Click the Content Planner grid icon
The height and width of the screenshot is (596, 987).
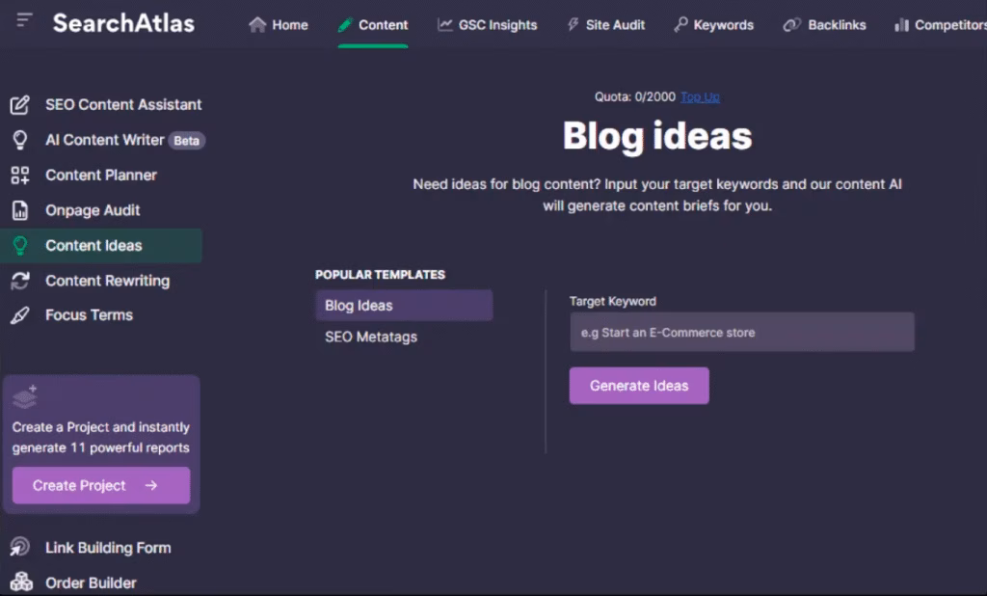(19, 176)
